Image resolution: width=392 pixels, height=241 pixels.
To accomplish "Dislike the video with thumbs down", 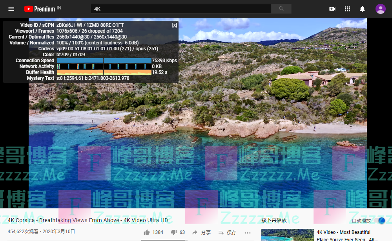I will 173,232.
